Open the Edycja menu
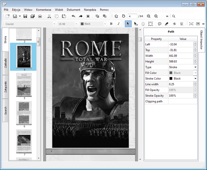Image resolution: width=207 pixels, height=170 pixels. point(16,10)
